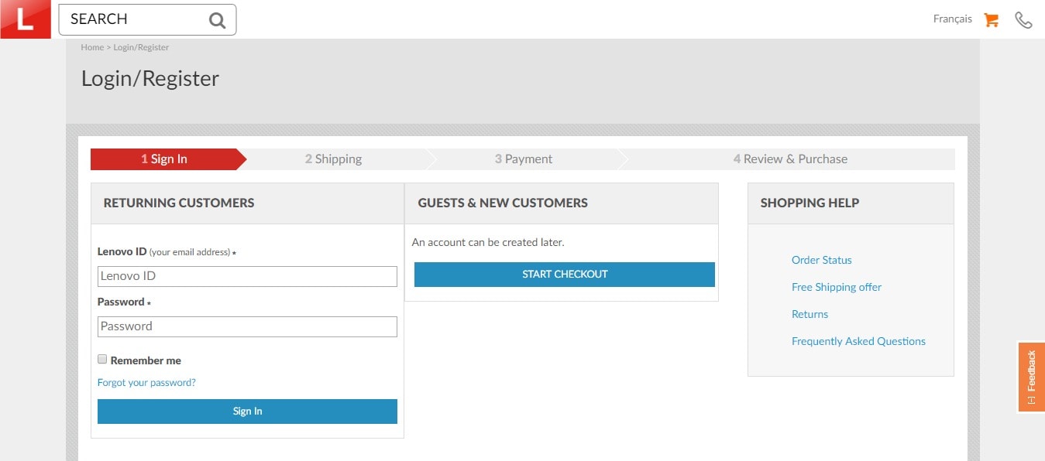
Task: Click the START CHECKOUT button
Action: click(565, 275)
